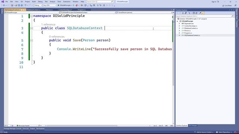This screenshot has height=134, width=239.
Task: Open the Error List panel tab
Action: coord(26,129)
